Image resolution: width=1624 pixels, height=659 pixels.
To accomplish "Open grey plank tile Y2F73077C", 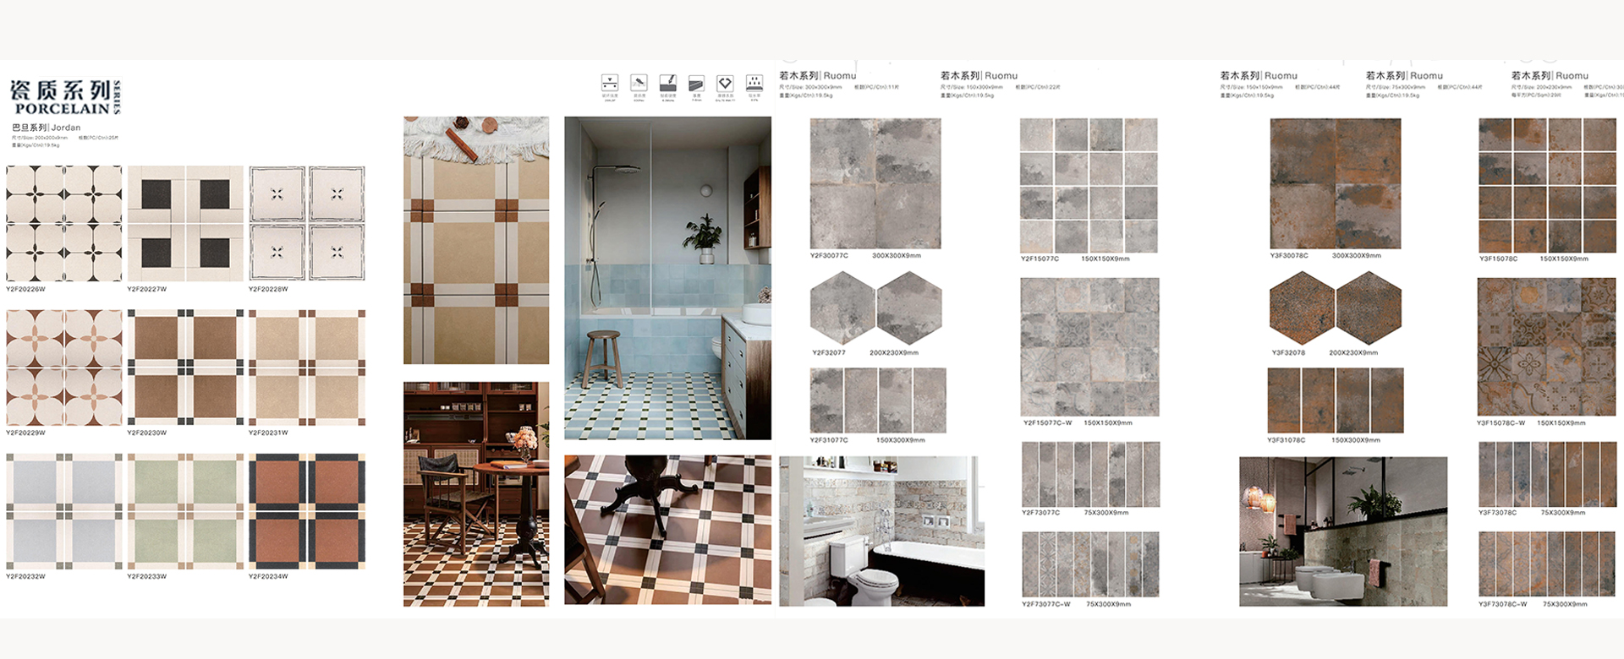I will click(x=1090, y=474).
